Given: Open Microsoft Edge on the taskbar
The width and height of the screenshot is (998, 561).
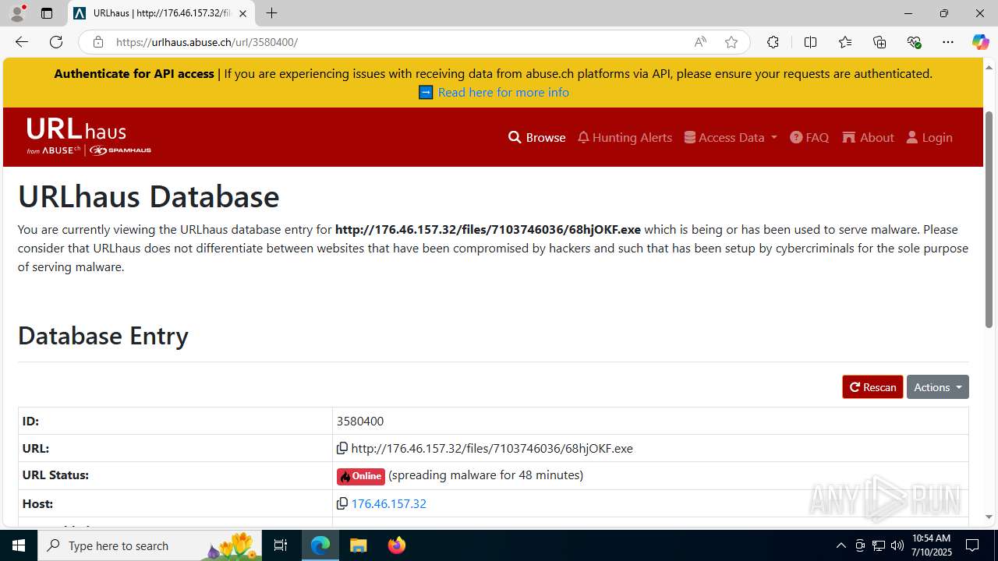Looking at the screenshot, I should click(320, 545).
